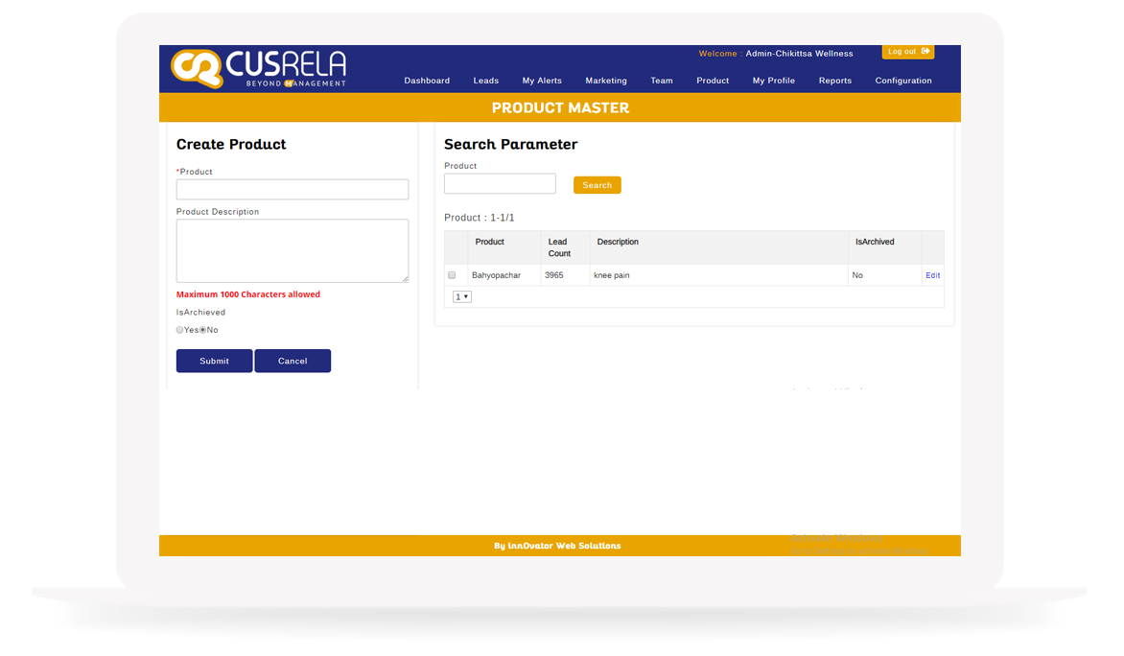Tick the Bahyopachar row checkbox
This screenshot has width=1124, height=656.
452,275
